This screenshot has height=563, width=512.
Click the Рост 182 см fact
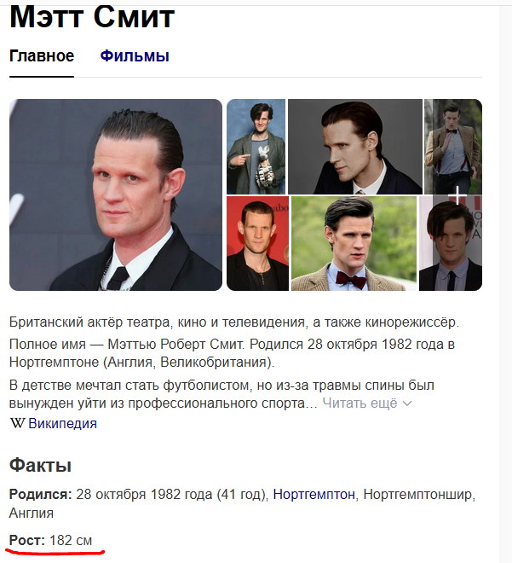point(50,540)
